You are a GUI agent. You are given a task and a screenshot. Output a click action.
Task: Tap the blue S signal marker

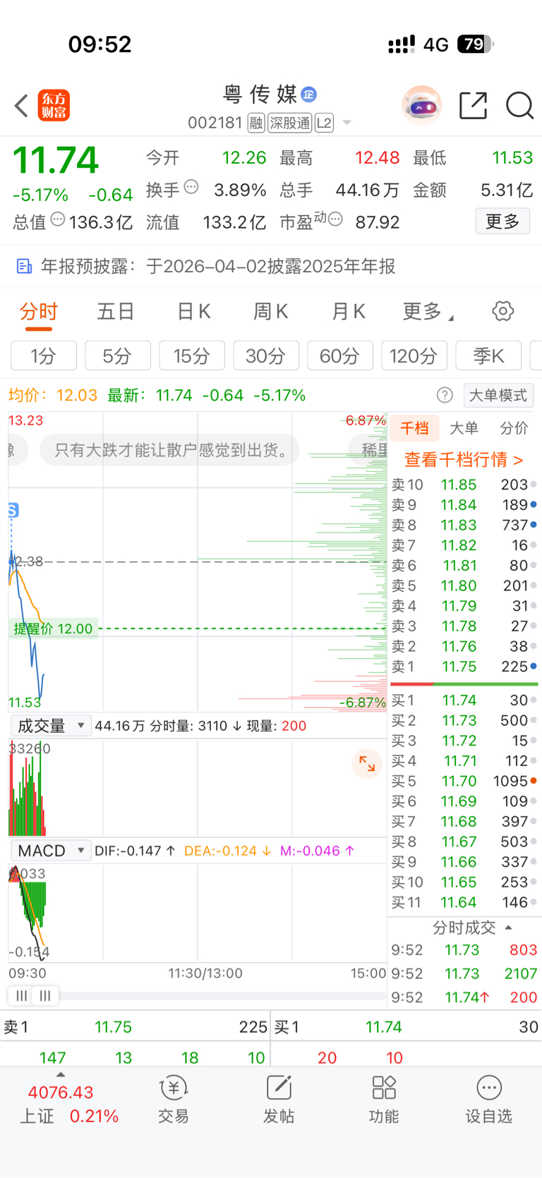(x=13, y=510)
